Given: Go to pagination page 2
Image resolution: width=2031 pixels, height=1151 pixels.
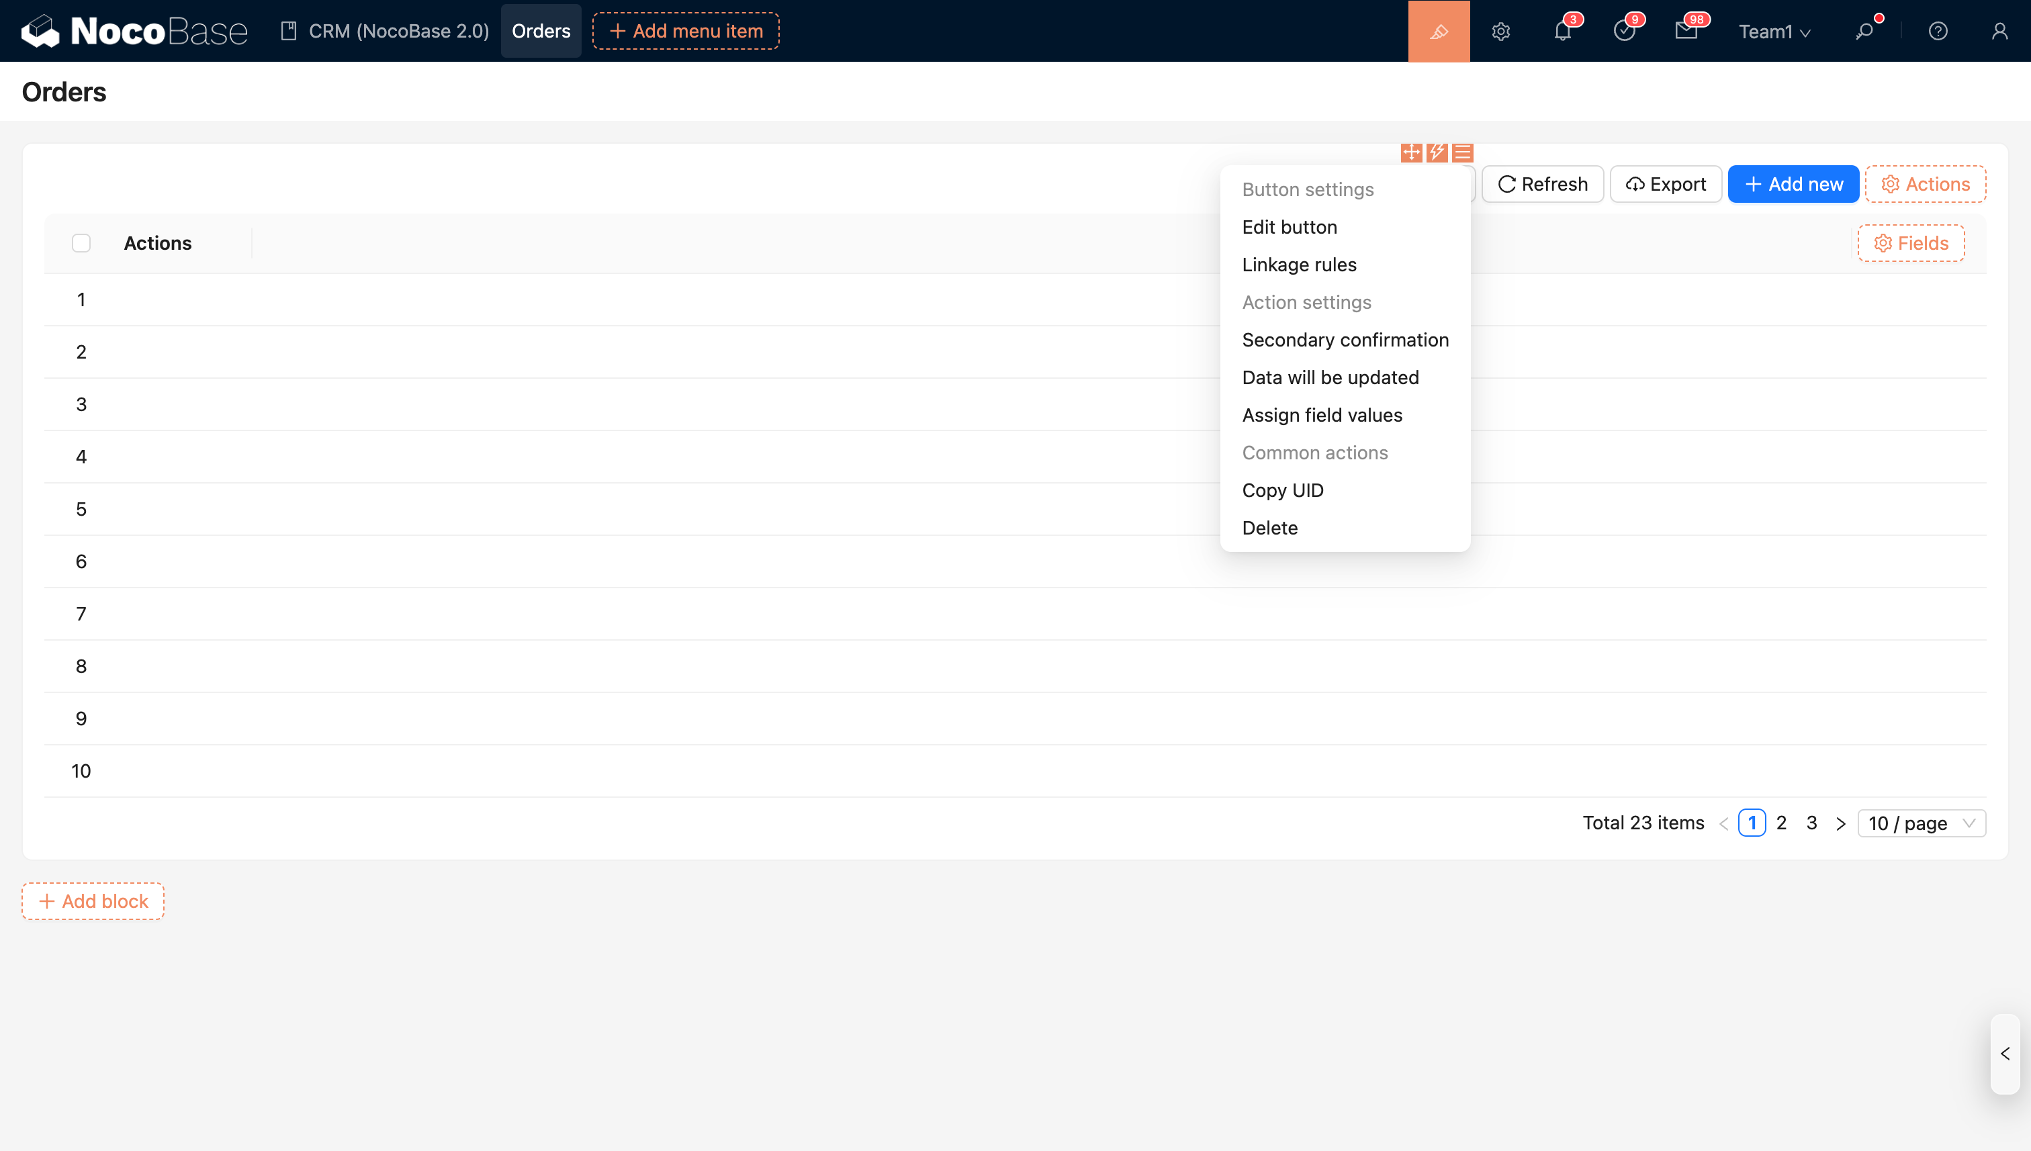Looking at the screenshot, I should [x=1781, y=823].
